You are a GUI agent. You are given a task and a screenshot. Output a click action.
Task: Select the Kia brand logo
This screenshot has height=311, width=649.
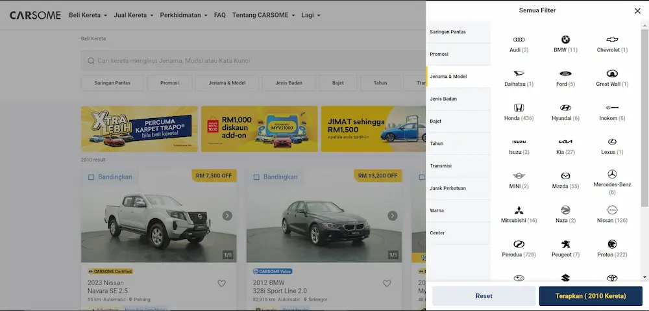click(565, 142)
